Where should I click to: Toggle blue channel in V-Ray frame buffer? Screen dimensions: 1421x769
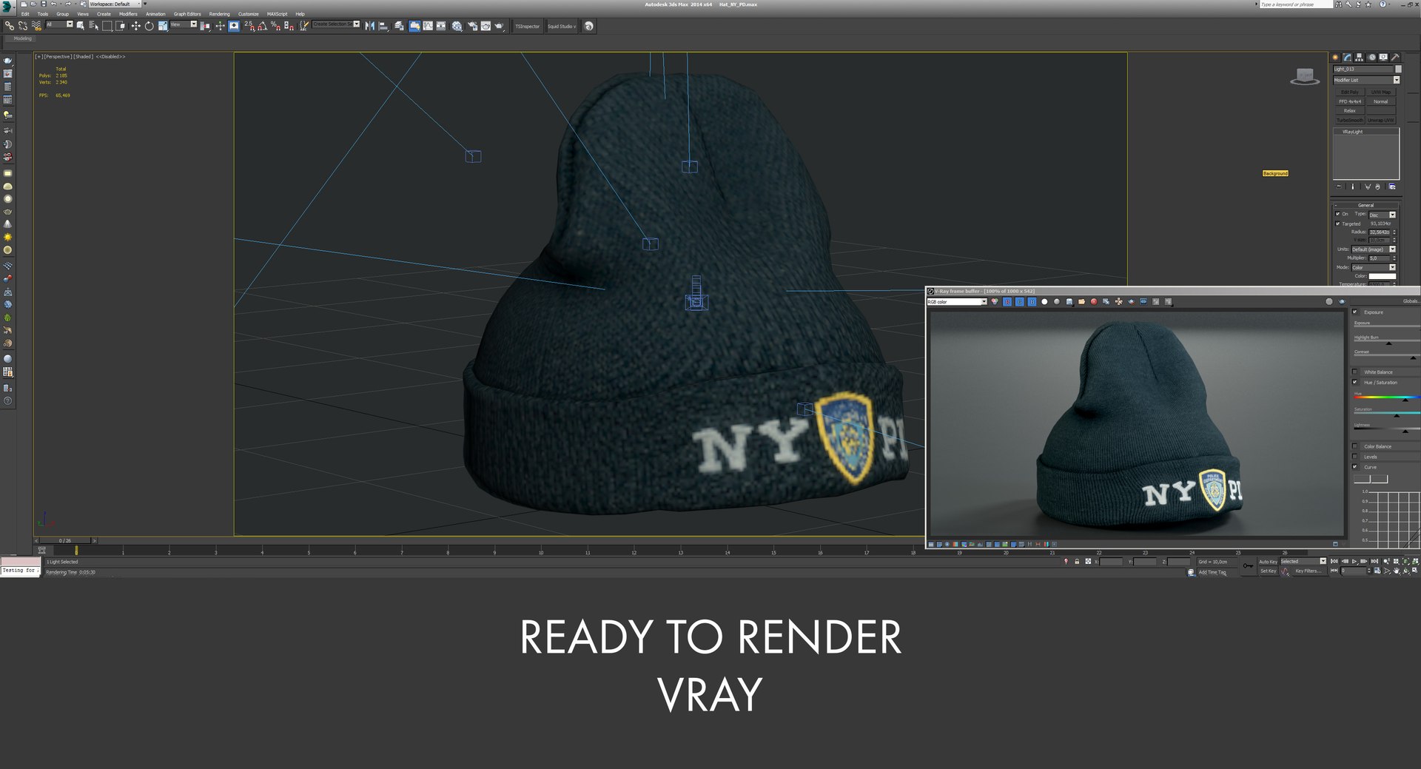1032,302
